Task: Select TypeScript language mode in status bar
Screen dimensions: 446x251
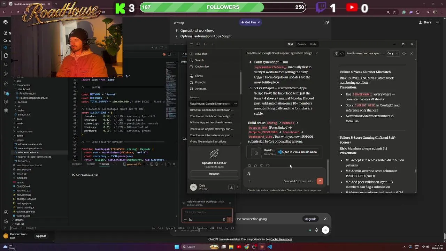Action: pyautogui.click(x=202, y=228)
